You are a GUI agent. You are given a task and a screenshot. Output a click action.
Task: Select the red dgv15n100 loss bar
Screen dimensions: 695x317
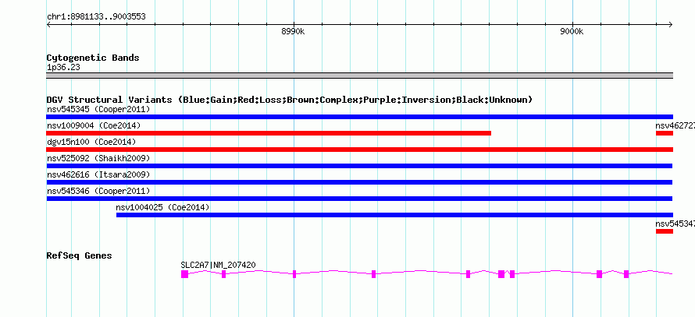(359, 150)
